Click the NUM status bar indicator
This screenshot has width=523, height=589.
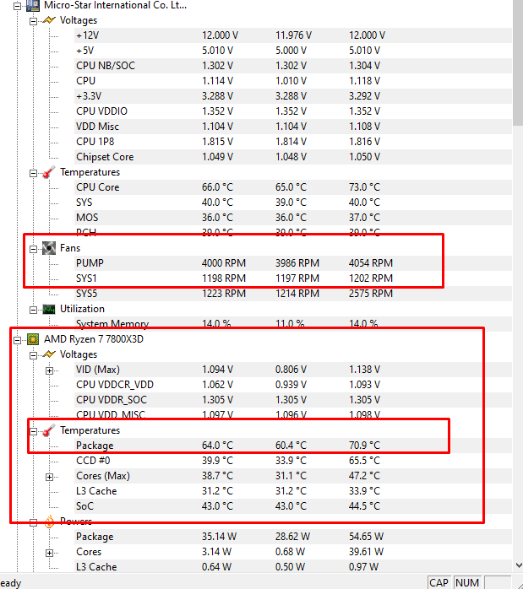[x=467, y=582]
